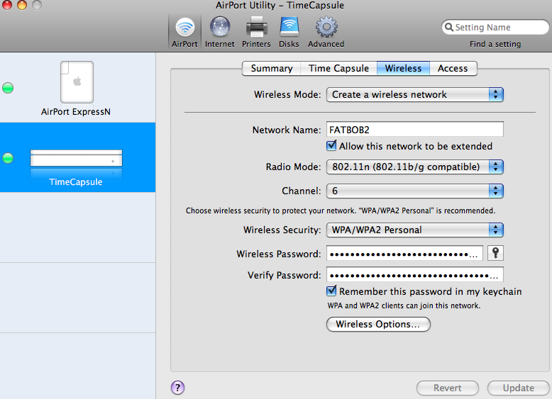Screen dimensions: 552x399
Task: Click the Network Name field FATBOB2
Action: [414, 130]
